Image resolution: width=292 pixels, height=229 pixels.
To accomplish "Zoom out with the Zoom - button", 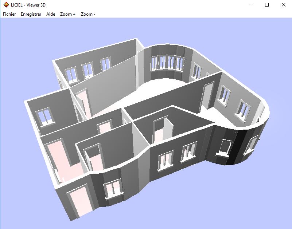I will coord(88,14).
